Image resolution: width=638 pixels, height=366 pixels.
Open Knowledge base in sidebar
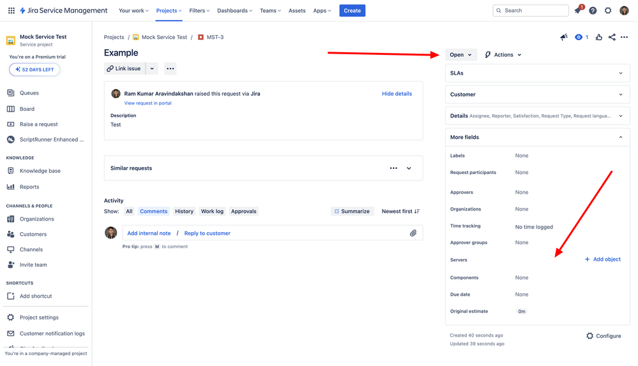[x=40, y=171]
